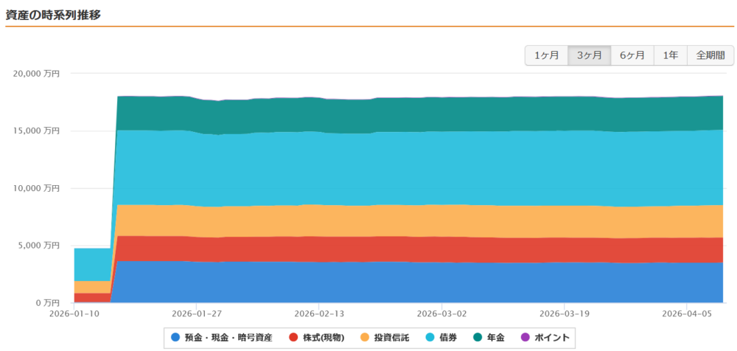Click the red 株式(現物) legend dot
This screenshot has width=737, height=351.
[x=293, y=337]
